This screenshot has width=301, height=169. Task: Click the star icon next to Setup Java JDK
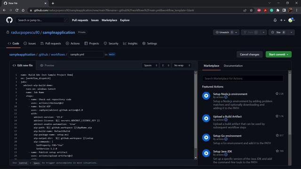pos(277,151)
